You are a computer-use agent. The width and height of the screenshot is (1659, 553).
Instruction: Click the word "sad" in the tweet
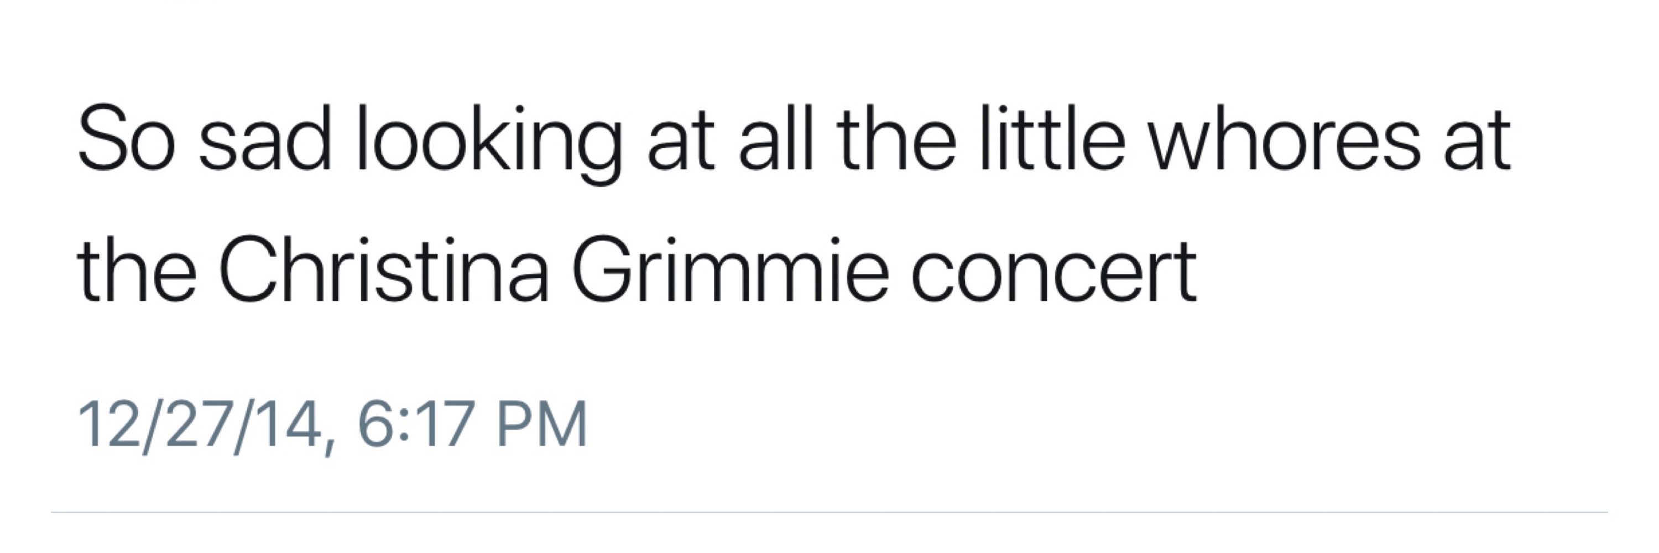tap(265, 139)
